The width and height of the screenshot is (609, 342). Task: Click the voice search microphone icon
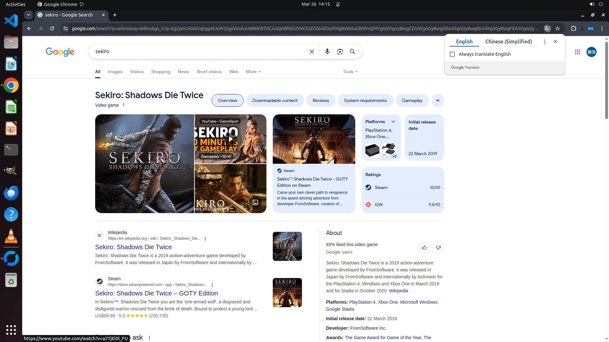327,52
